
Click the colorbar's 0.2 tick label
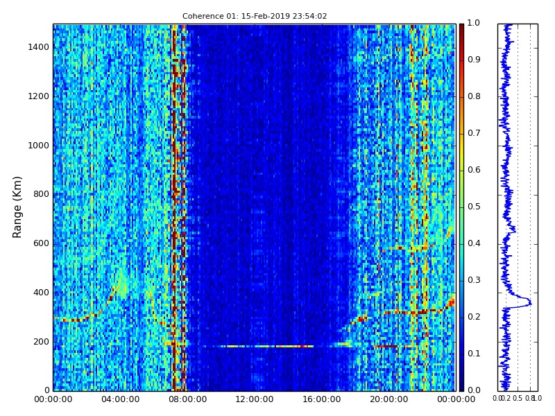474,317
